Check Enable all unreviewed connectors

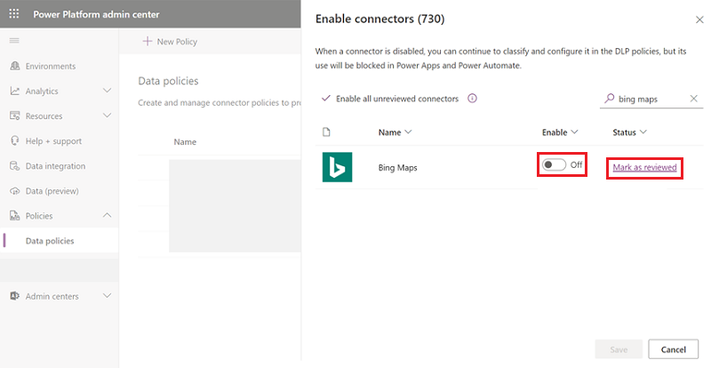click(x=326, y=99)
